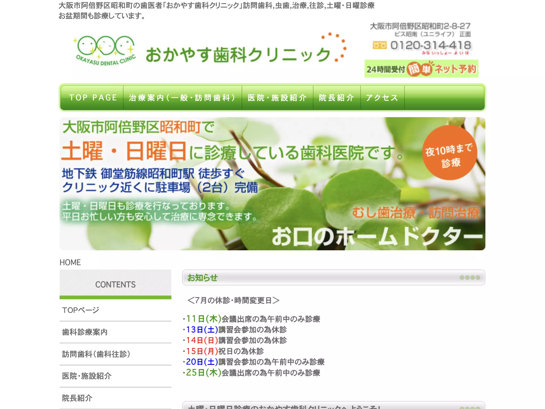Open the 24時間受付 簡単ネット予約 banner
The height and width of the screenshot is (409, 545).
click(x=421, y=69)
